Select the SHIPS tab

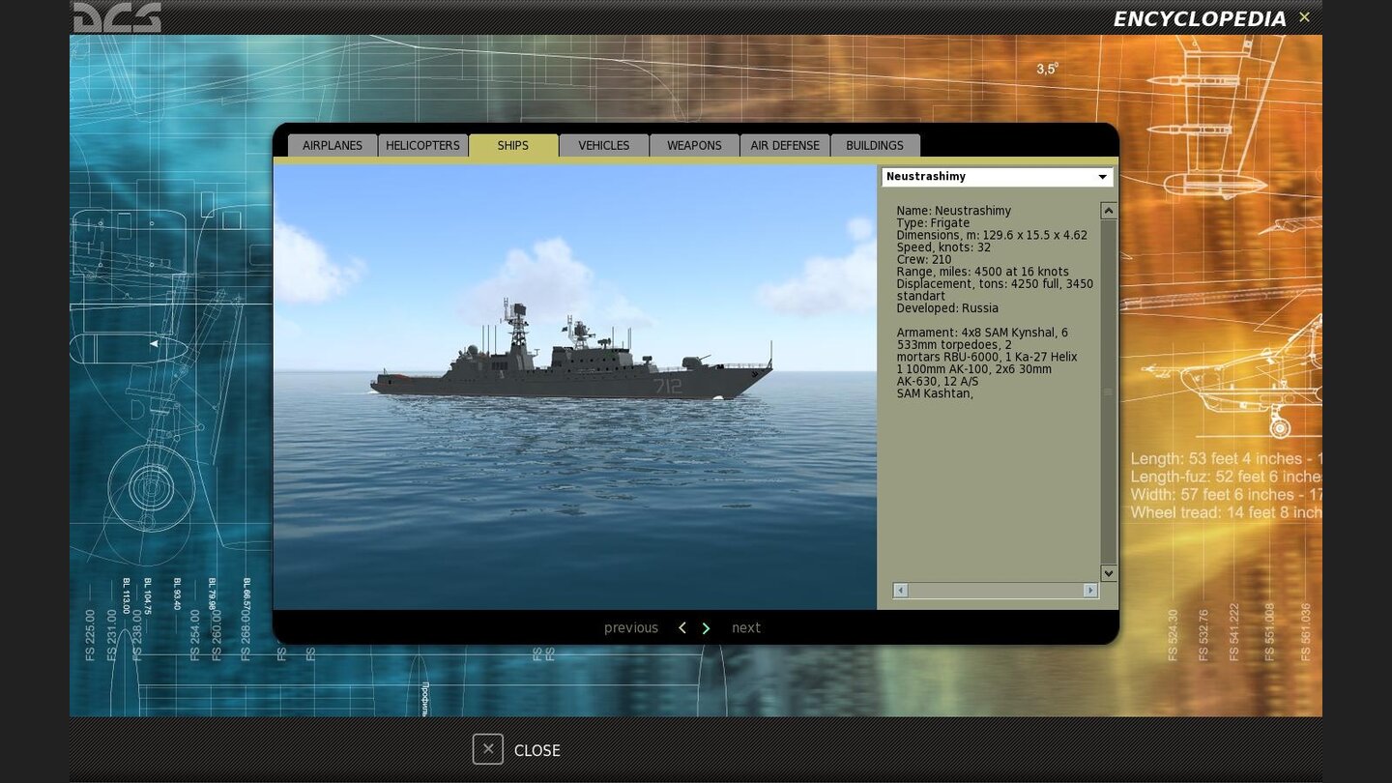tap(513, 145)
